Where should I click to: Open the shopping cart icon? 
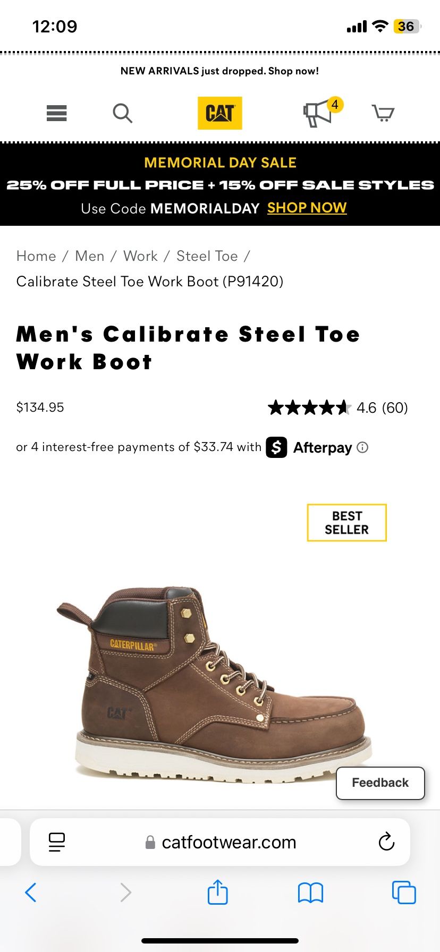383,113
